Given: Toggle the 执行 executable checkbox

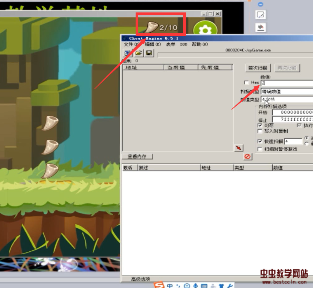Looking at the screenshot, I should click(x=299, y=126).
